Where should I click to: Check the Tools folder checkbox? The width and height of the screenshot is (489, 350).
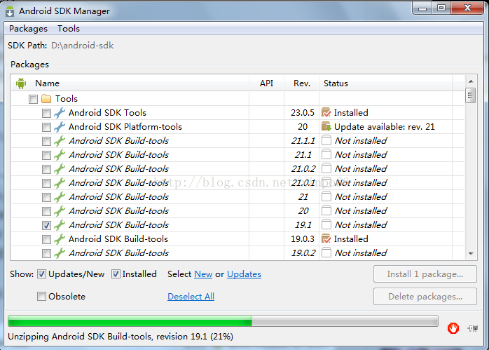pyautogui.click(x=33, y=100)
